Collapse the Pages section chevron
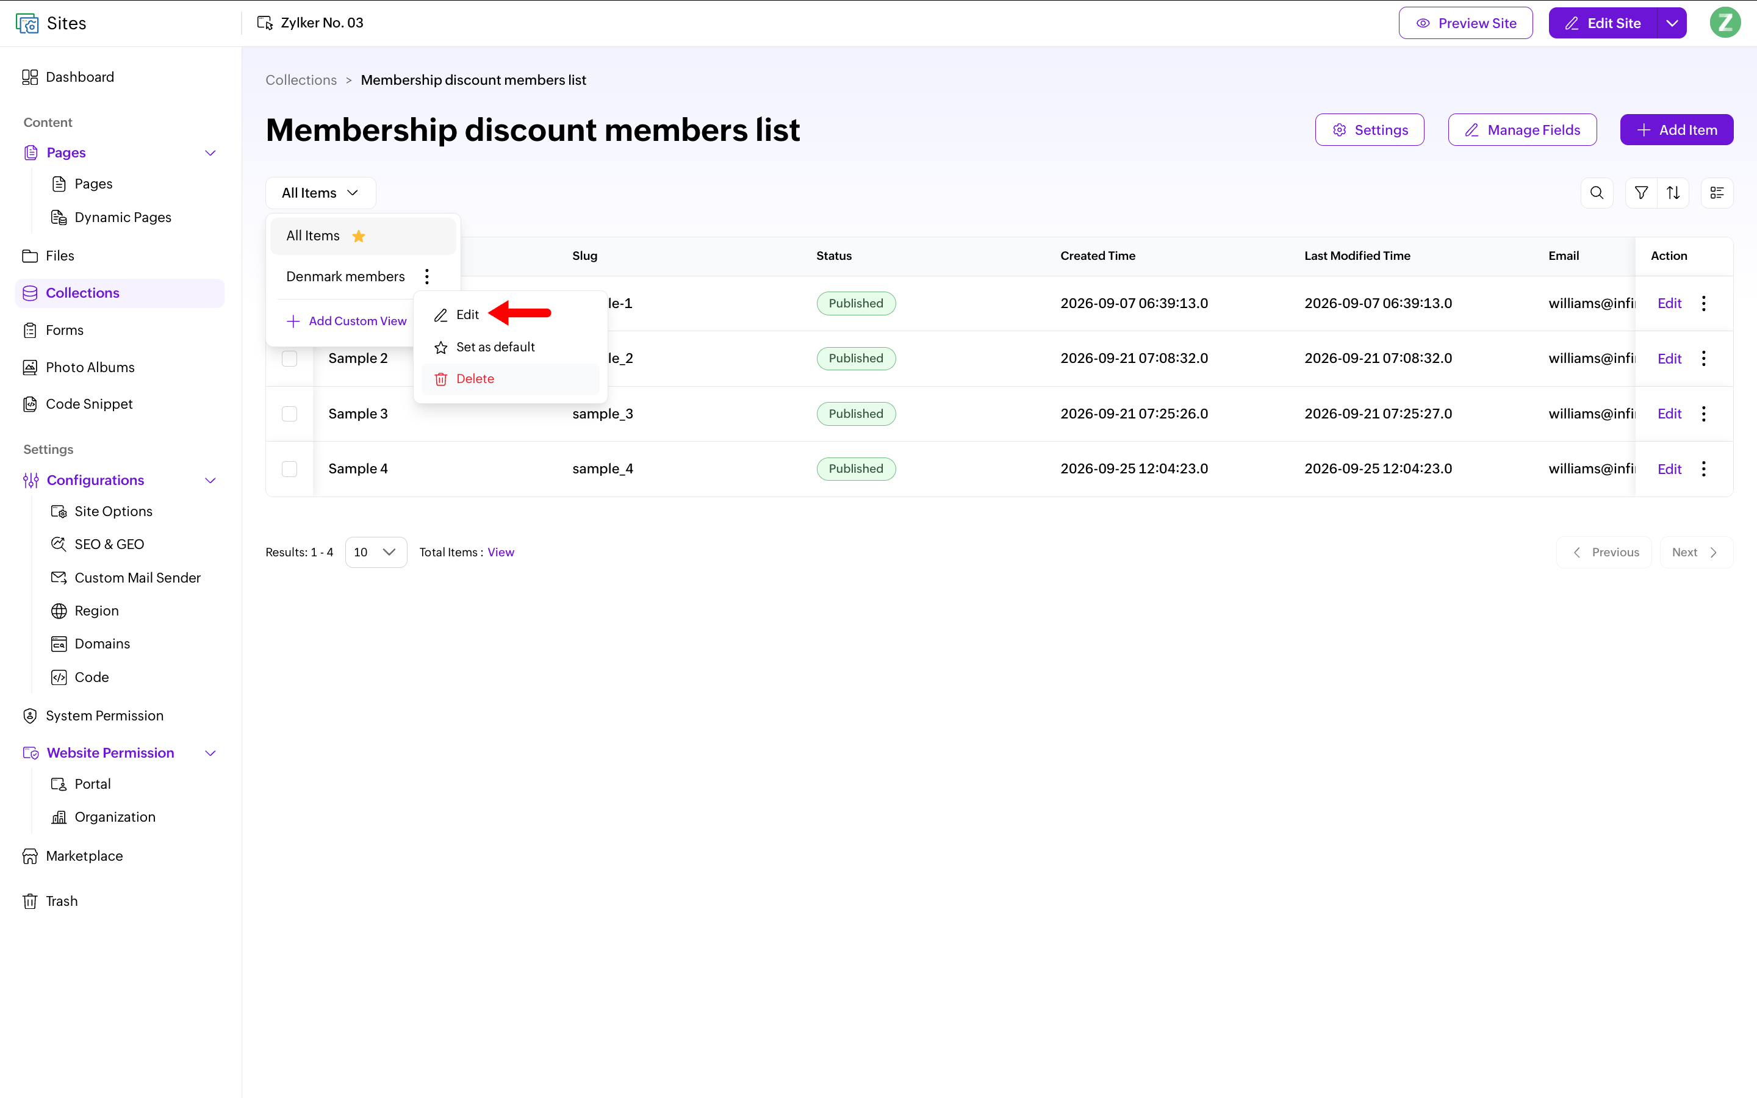Image resolution: width=1757 pixels, height=1098 pixels. [x=210, y=152]
